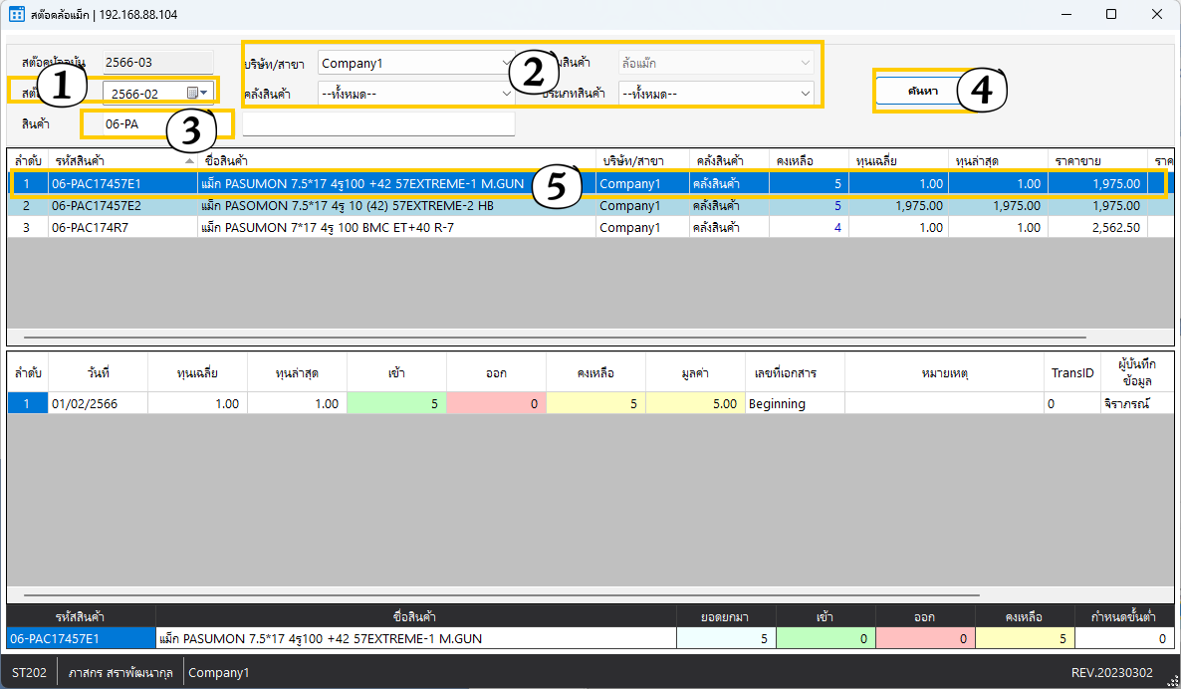Expand the Company1 branch dropdown
The image size is (1181, 689).
(505, 63)
